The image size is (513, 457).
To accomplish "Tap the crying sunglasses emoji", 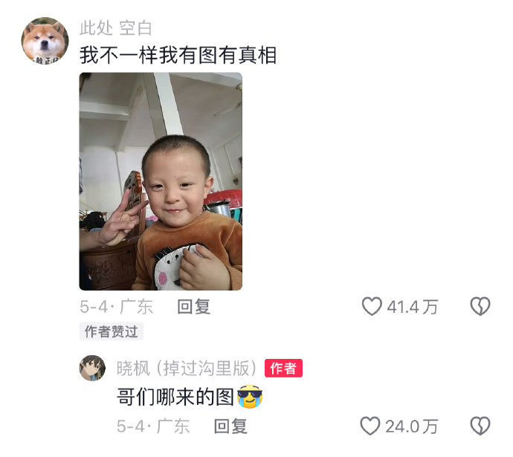I will click(x=250, y=397).
